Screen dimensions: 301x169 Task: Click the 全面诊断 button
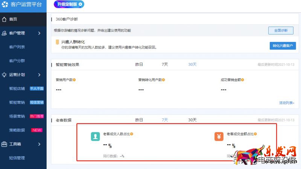pyautogui.click(x=280, y=30)
